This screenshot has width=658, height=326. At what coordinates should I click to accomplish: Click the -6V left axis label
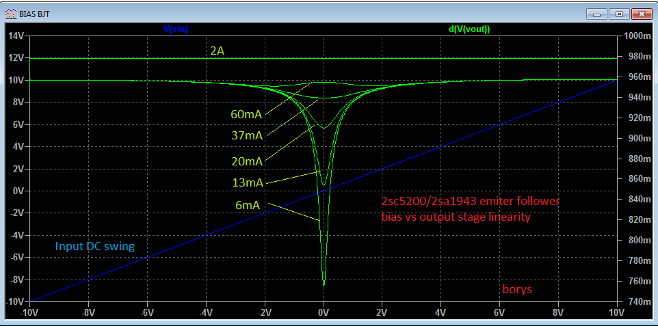(18, 257)
